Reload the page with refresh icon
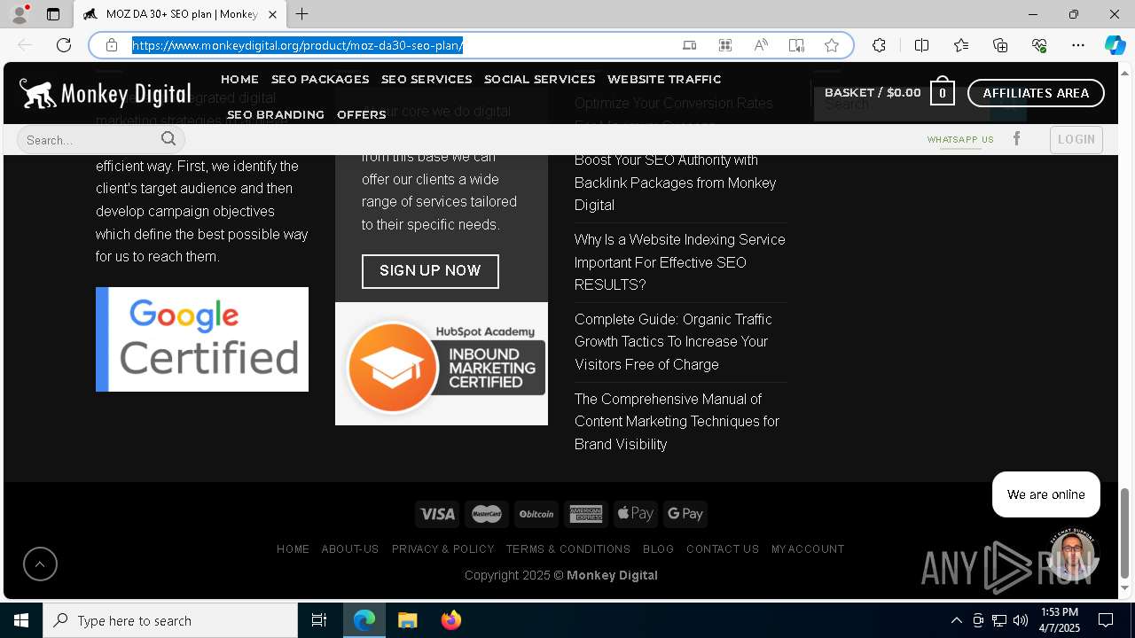 [64, 45]
